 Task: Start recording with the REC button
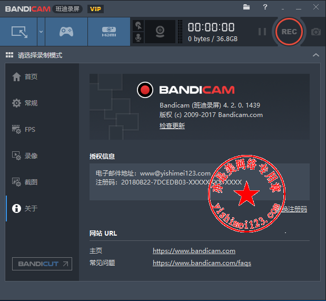[x=289, y=32]
